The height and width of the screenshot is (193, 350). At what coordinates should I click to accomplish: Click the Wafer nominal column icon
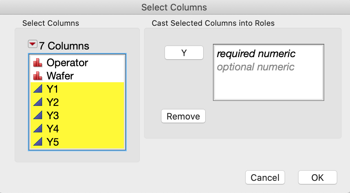pyautogui.click(x=37, y=76)
